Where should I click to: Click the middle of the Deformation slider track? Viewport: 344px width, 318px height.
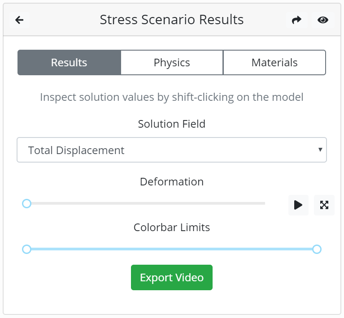146,204
